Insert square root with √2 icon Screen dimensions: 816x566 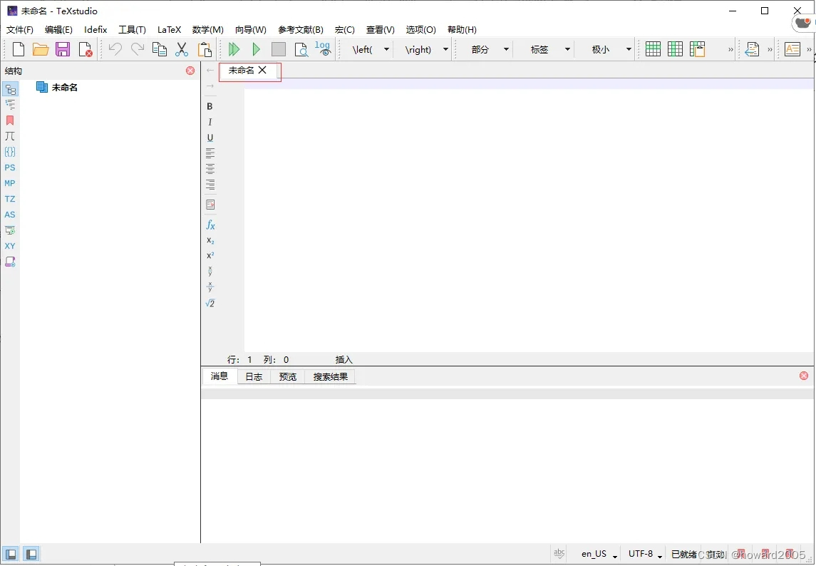[210, 303]
